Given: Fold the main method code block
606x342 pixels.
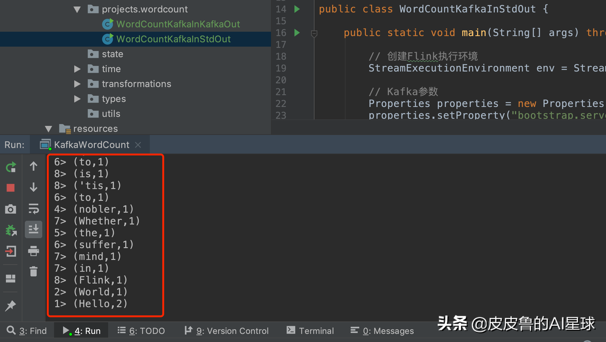Looking at the screenshot, I should (x=314, y=33).
